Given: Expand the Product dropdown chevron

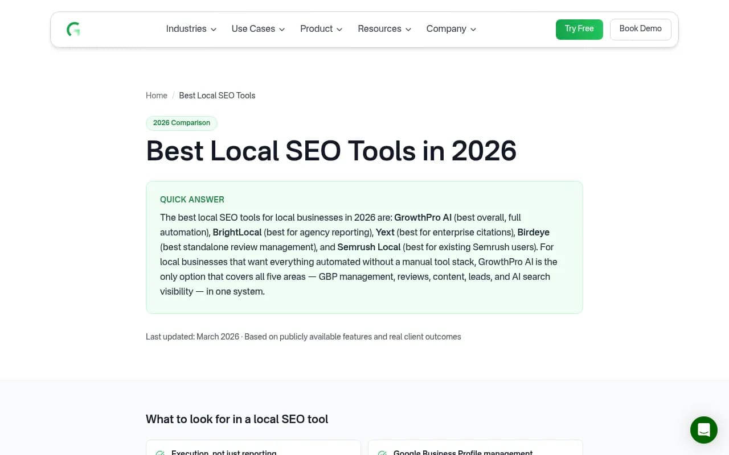Looking at the screenshot, I should (339, 30).
